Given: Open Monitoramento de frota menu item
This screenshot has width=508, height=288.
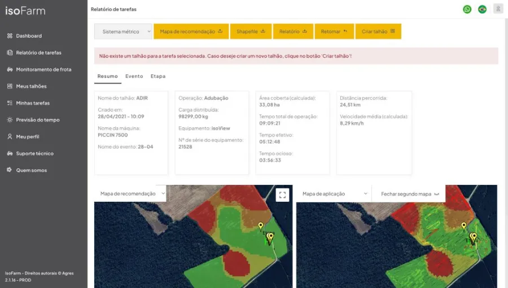Looking at the screenshot, I should pyautogui.click(x=43, y=69).
